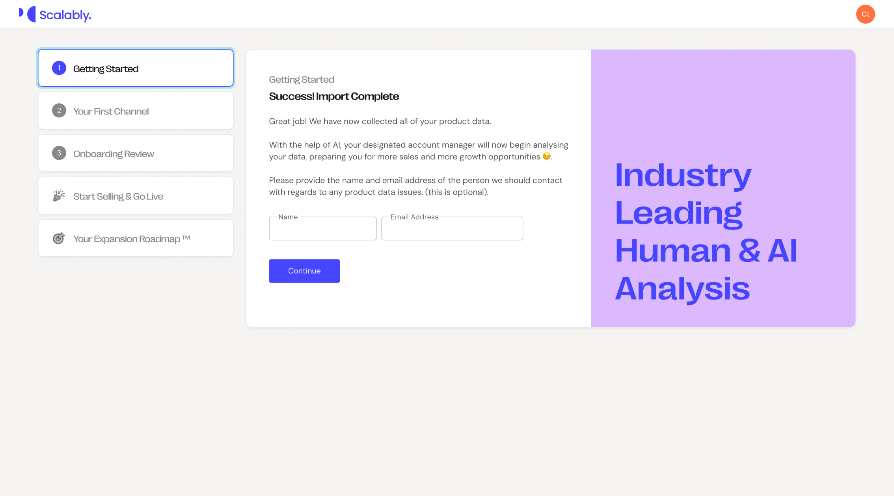
Task: Open the Onboarding Review step
Action: tap(114, 154)
